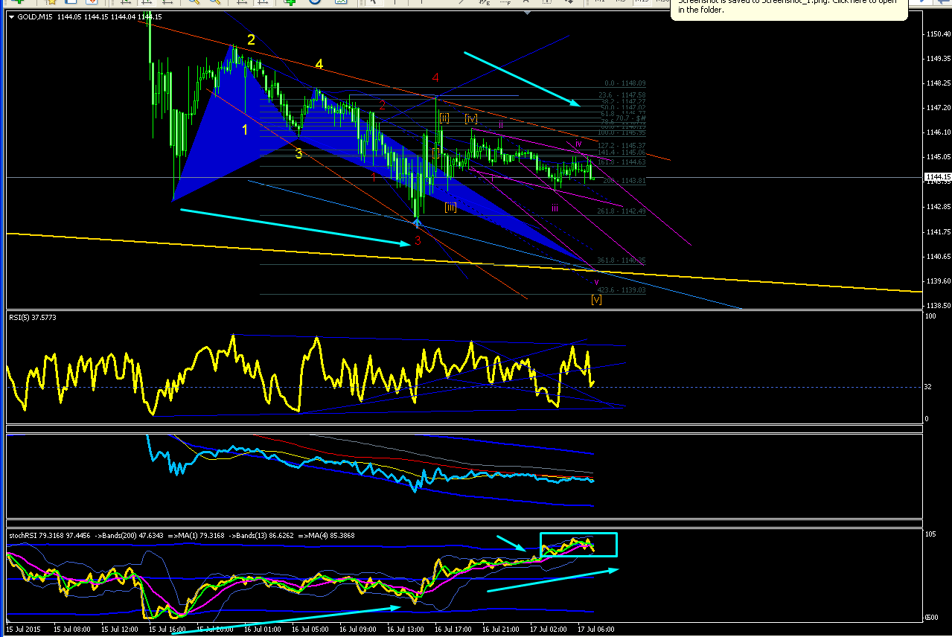Viewport: 952px width, 637px height.
Task: Select the Fibonacci label 261.8 - 1142.49
Action: 621,211
